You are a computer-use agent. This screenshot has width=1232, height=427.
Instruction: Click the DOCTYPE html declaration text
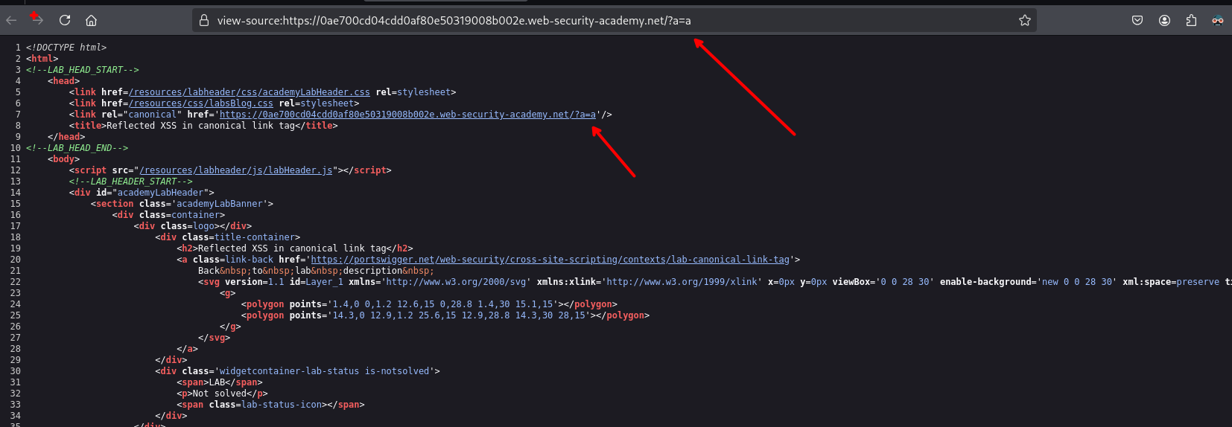point(66,48)
